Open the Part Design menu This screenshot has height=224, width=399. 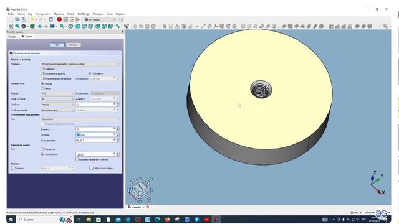click(84, 14)
